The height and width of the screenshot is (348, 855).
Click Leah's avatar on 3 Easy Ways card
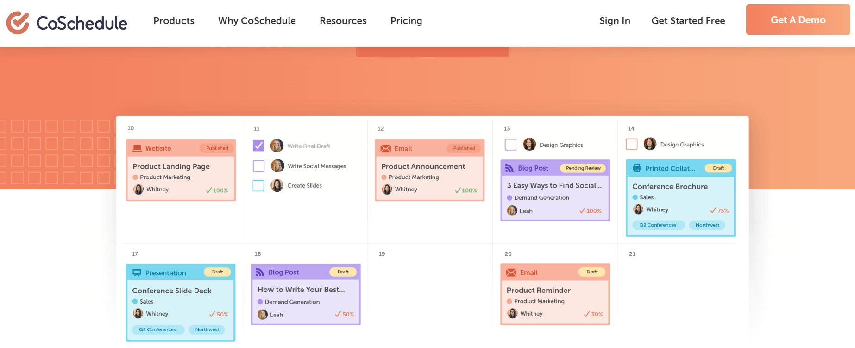(512, 211)
